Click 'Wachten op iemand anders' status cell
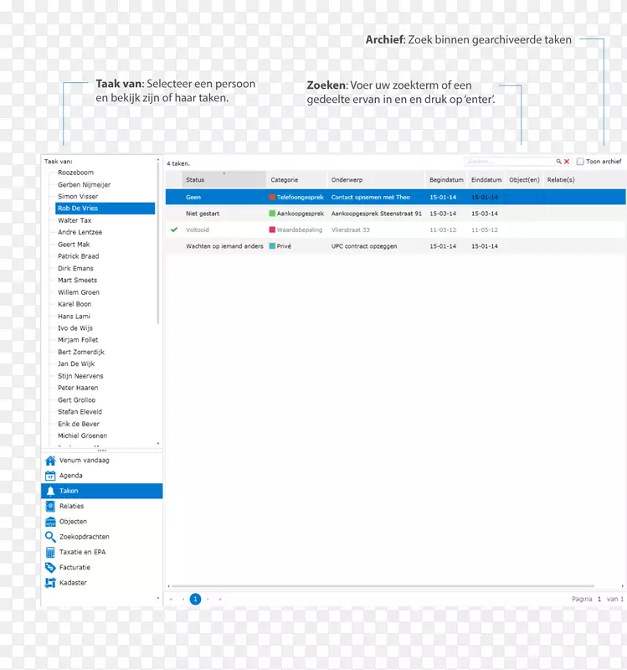Image resolution: width=627 pixels, height=670 pixels. (224, 246)
